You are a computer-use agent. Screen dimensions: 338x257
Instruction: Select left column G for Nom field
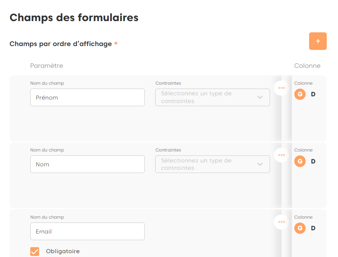click(300, 161)
